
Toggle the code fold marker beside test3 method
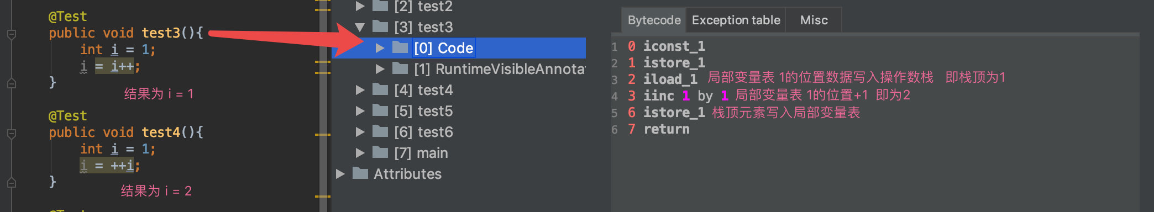point(11,34)
